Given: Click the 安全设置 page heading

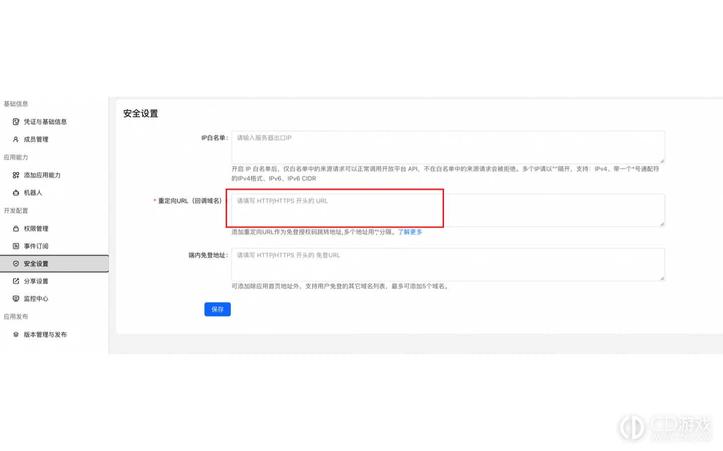Looking at the screenshot, I should pos(141,114).
